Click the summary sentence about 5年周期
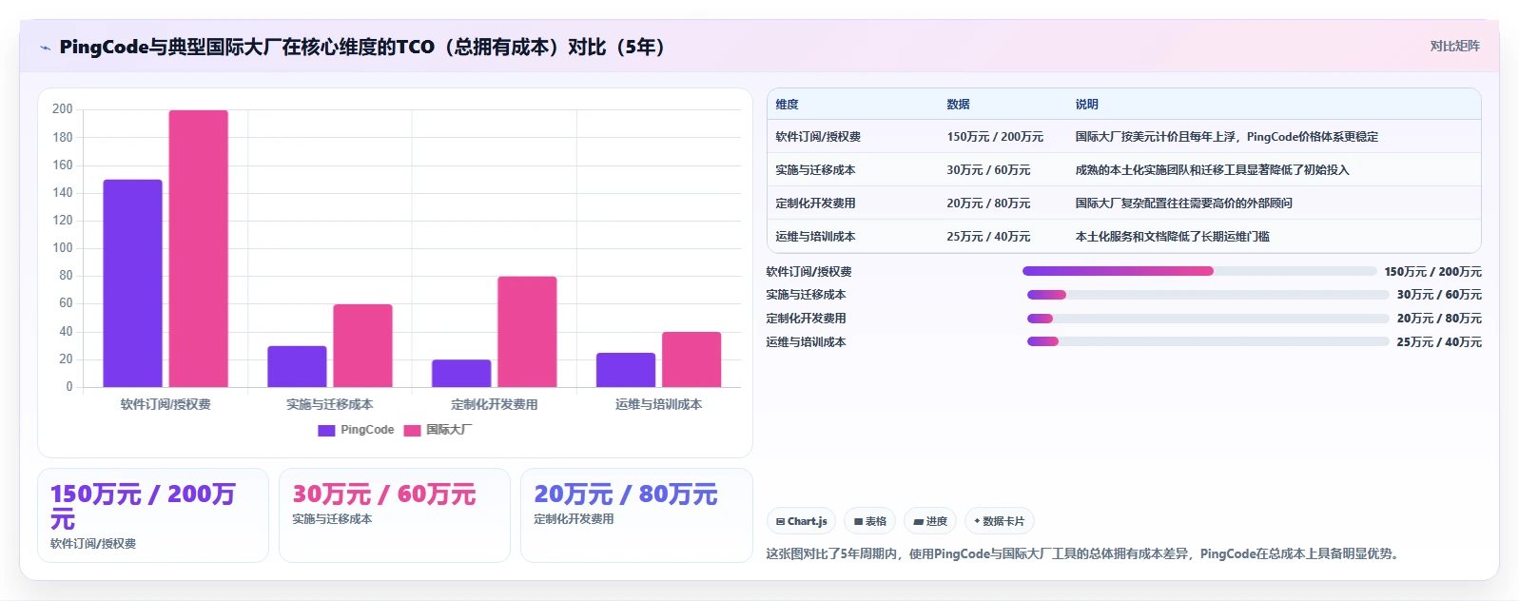The height and width of the screenshot is (601, 1519). tap(1084, 553)
